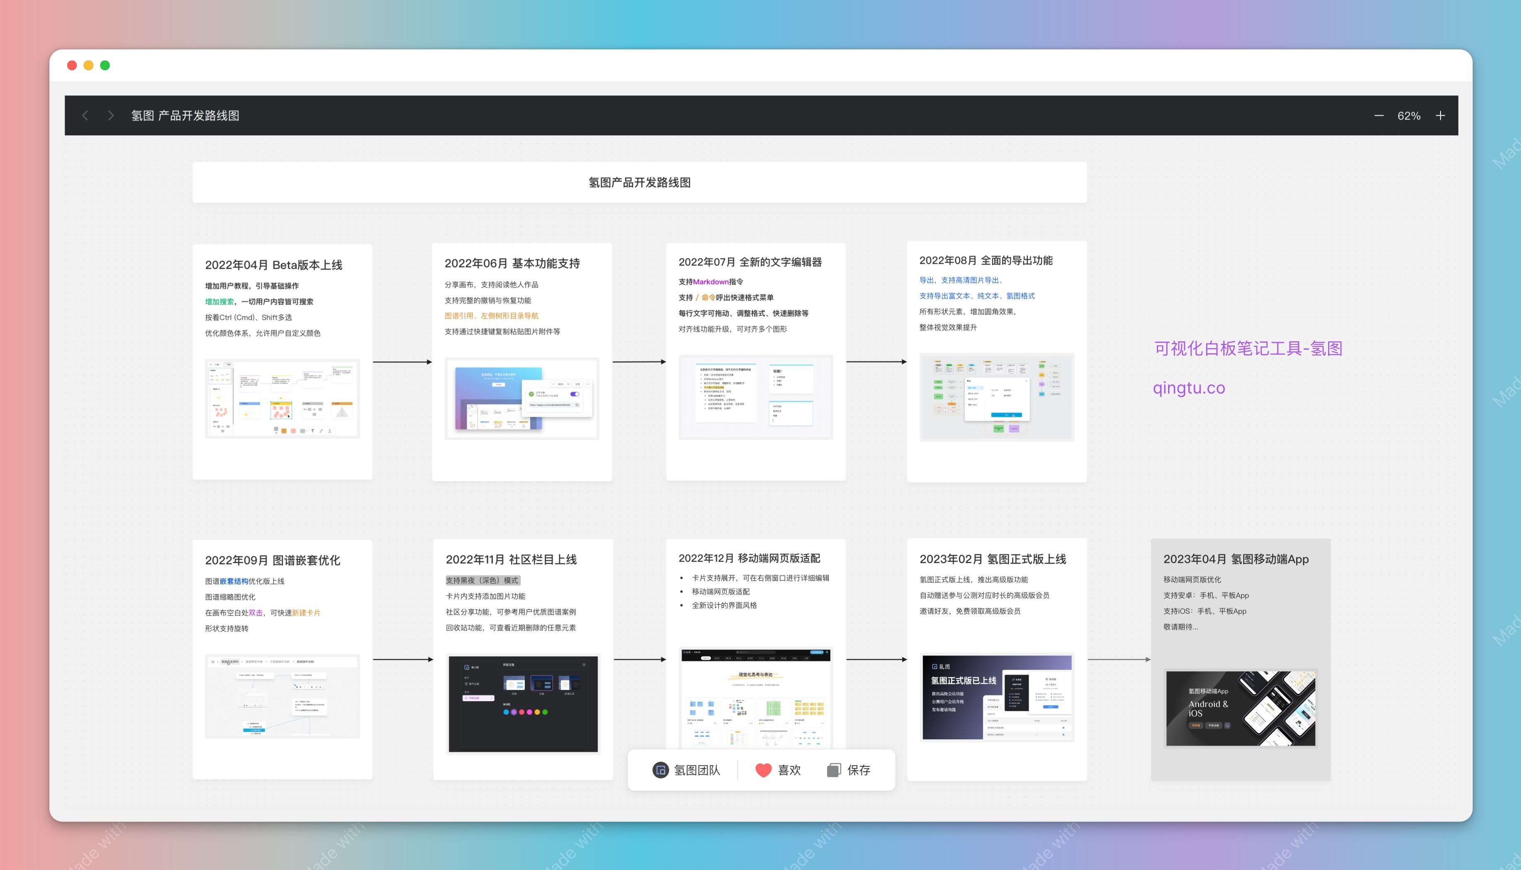Click the 可视化白板笔记工具-氢图 text
Screen dimensions: 1521x870
(1248, 348)
